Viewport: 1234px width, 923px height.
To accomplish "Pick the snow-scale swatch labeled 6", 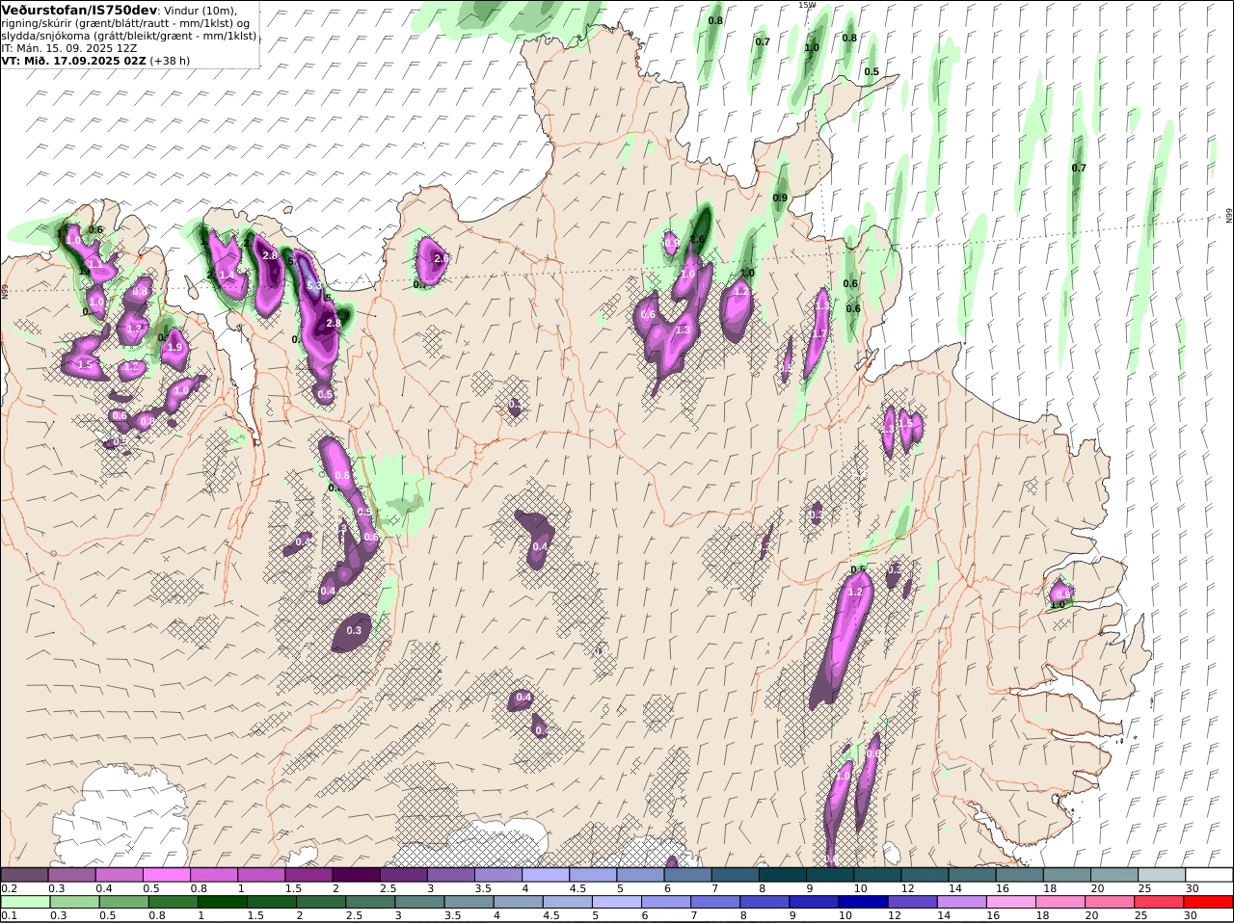I will click(687, 875).
